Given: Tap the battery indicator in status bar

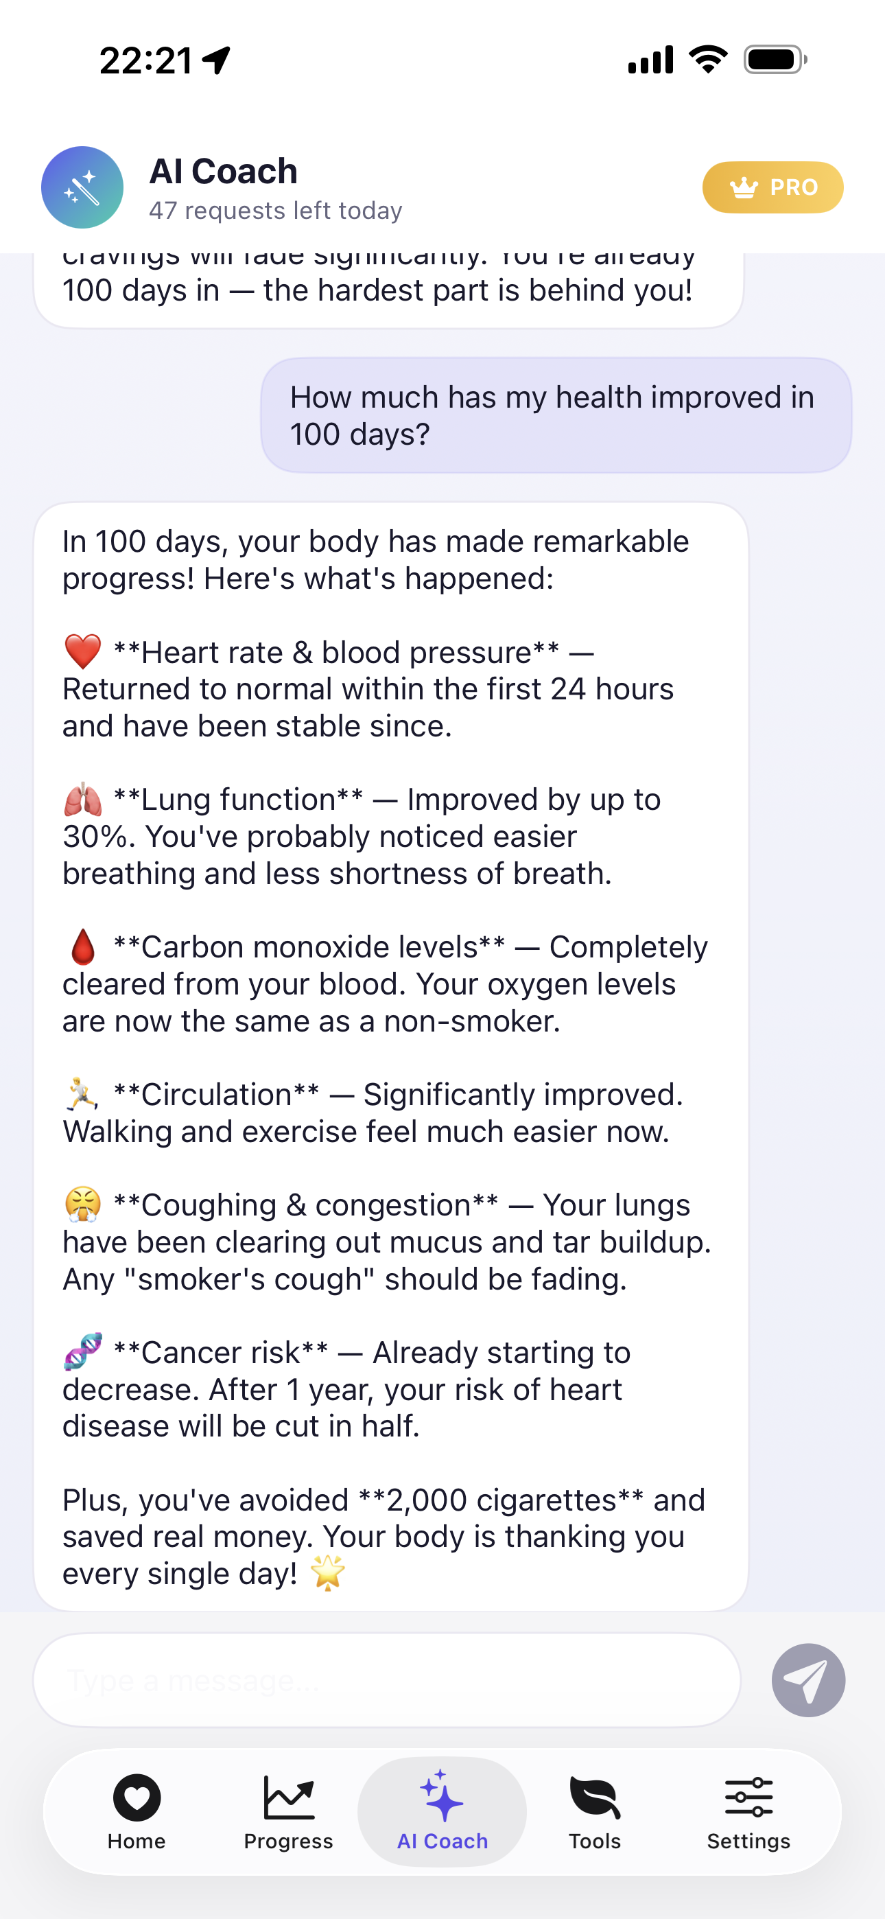Looking at the screenshot, I should point(775,60).
